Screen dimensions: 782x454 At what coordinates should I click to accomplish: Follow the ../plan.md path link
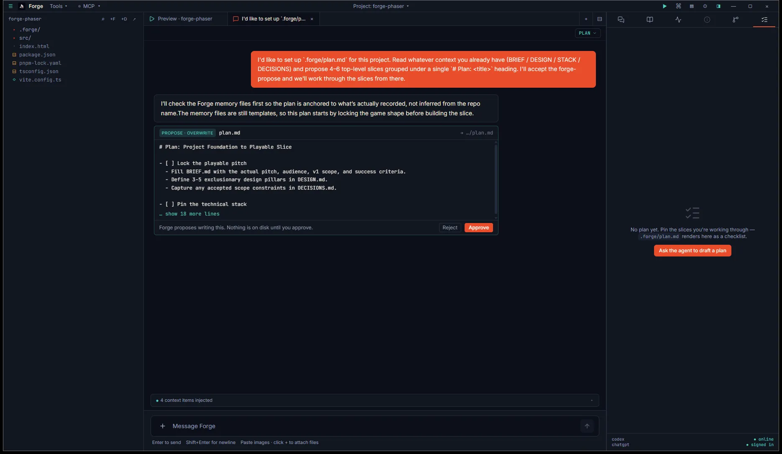(476, 133)
